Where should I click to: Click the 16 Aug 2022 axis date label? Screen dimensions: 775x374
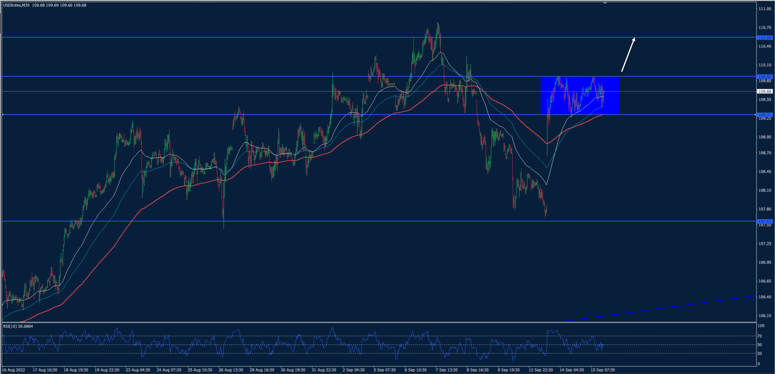[14, 370]
